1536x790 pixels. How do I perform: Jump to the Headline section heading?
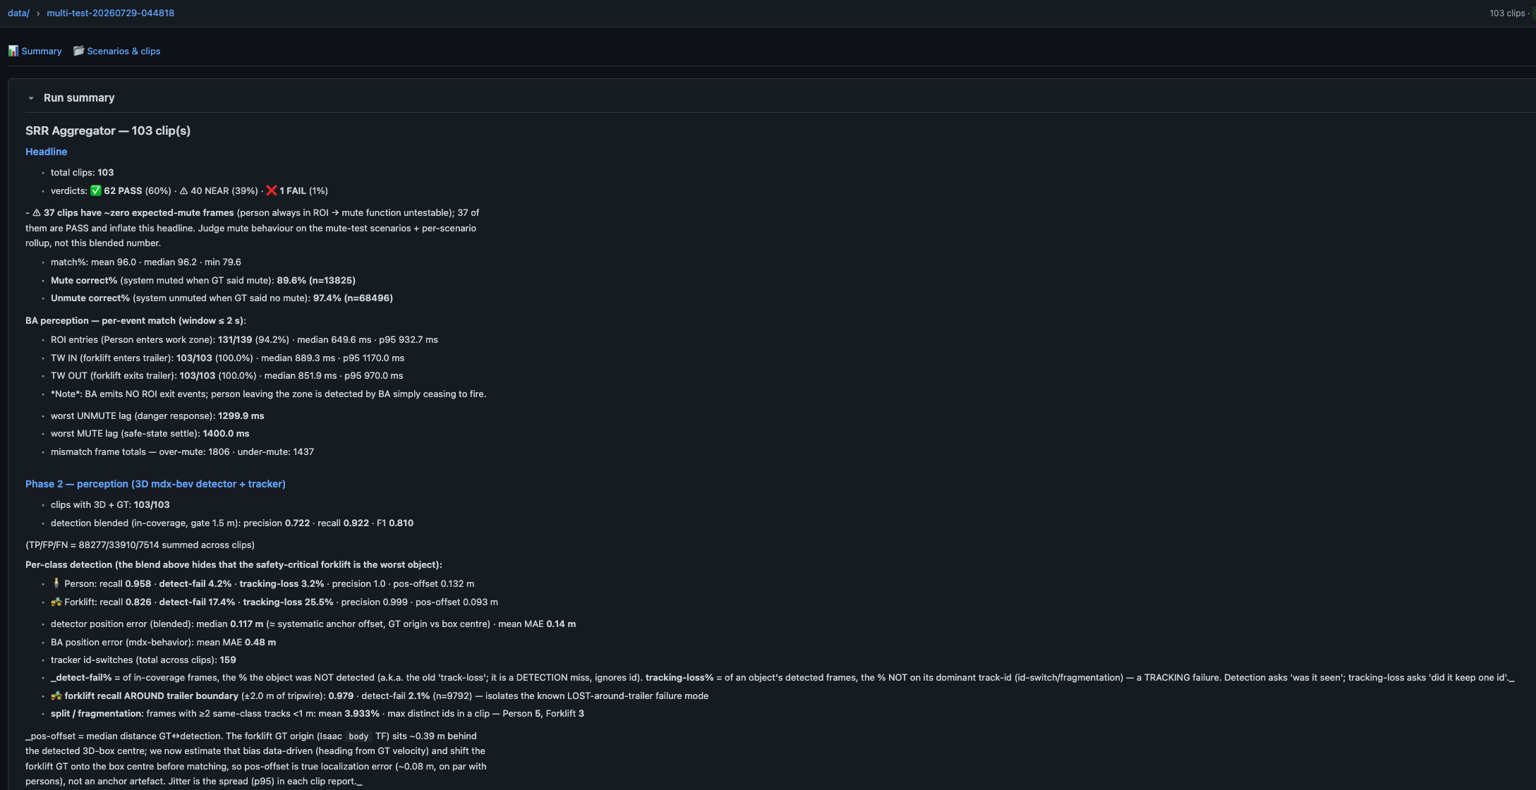point(47,152)
